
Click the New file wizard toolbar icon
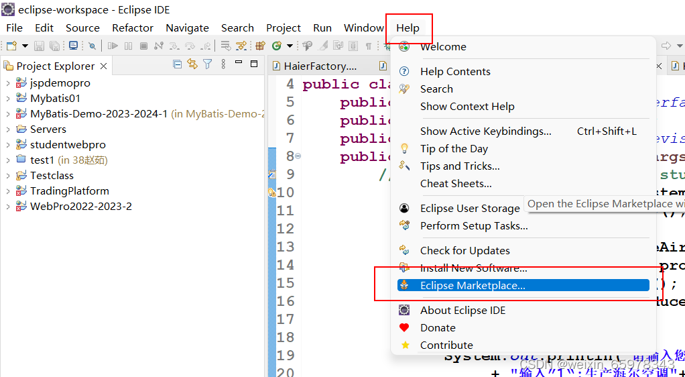click(x=11, y=46)
